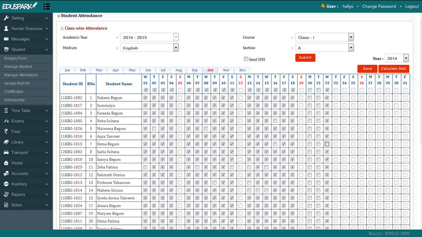Toggle the sidebar list menu icon
The image size is (422, 237).
pyautogui.click(x=47, y=7)
